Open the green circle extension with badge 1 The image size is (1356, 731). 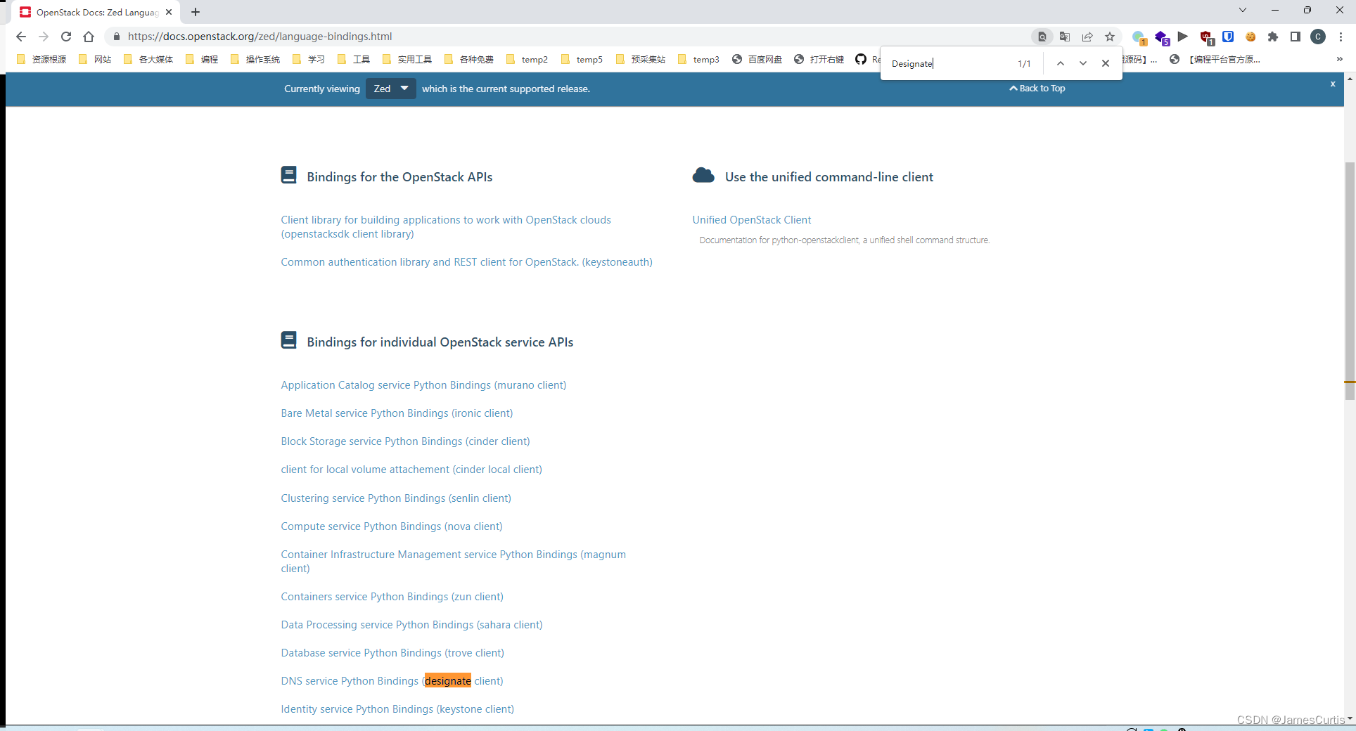click(1139, 37)
